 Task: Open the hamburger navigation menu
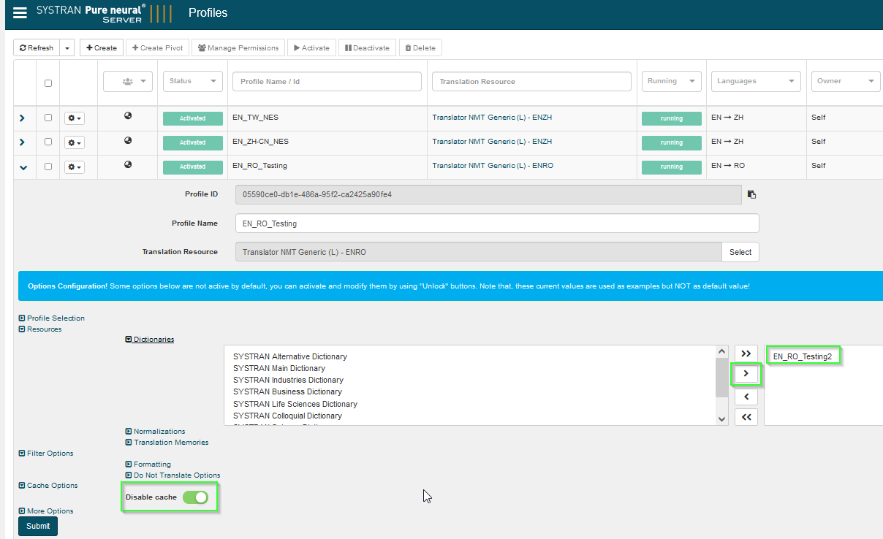[x=20, y=12]
